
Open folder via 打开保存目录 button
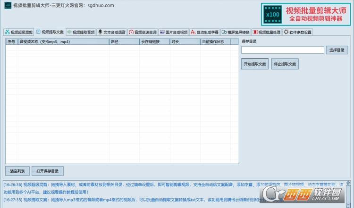click(47, 171)
